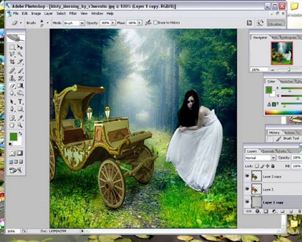302x242 pixels.
Task: Switch to the Channels tab
Action: click(267, 151)
